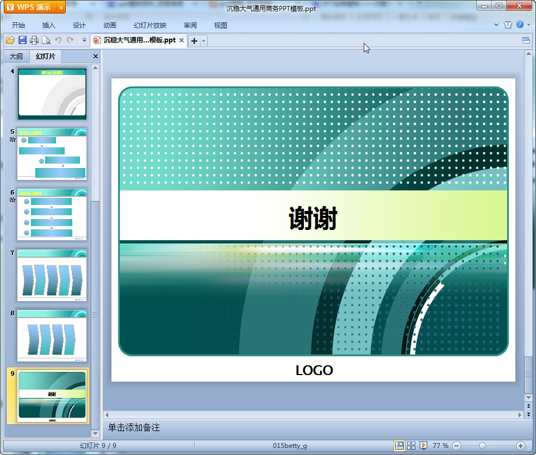Image resolution: width=536 pixels, height=455 pixels.
Task: Save the presentation with the floppy disk icon
Action: pyautogui.click(x=23, y=40)
